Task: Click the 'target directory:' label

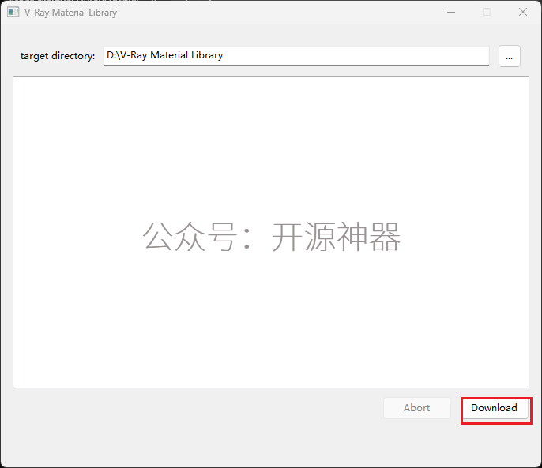Action: tap(58, 56)
